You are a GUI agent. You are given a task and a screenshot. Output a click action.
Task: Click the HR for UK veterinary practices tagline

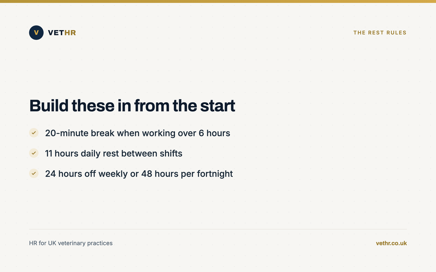(71, 243)
